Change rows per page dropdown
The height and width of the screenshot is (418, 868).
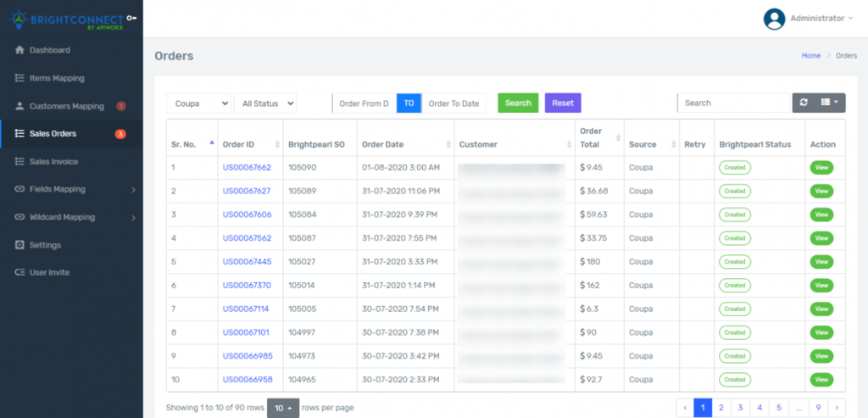tap(283, 408)
